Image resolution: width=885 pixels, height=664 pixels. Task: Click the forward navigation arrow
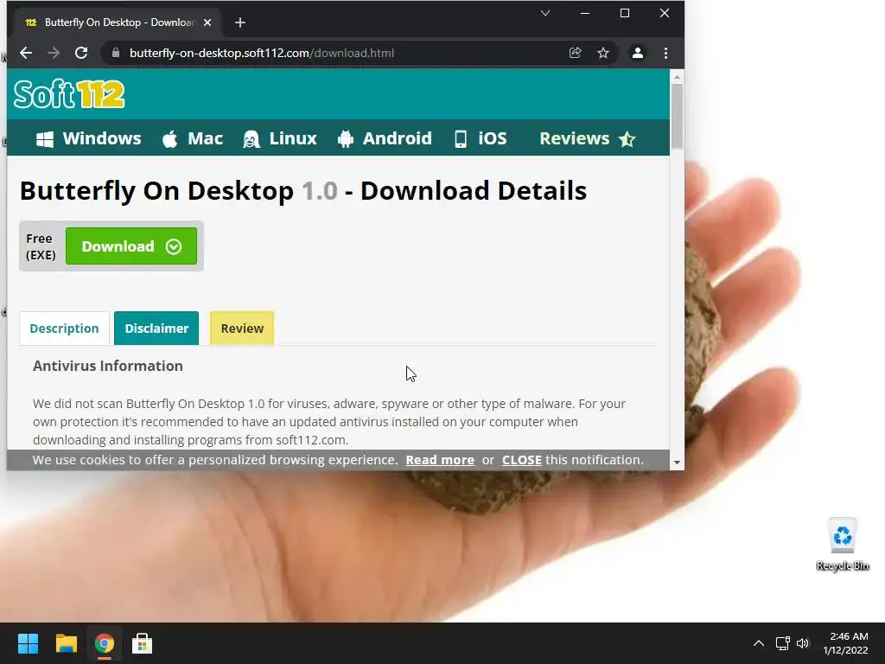(54, 53)
